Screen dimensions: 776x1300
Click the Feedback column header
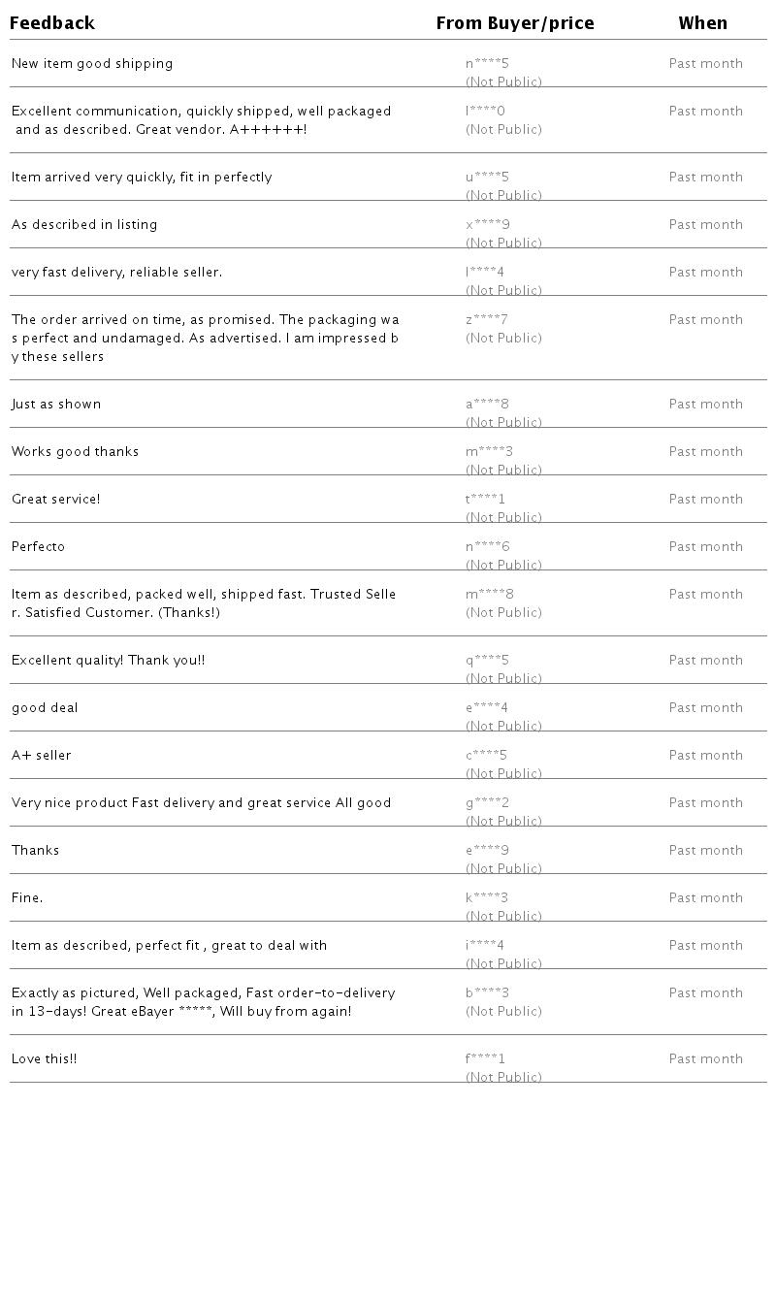click(52, 23)
